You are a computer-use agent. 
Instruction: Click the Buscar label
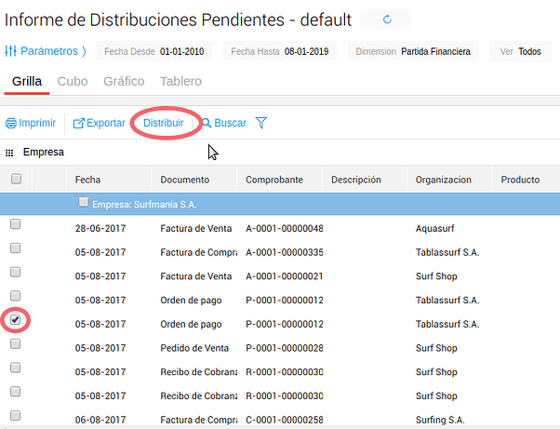230,123
